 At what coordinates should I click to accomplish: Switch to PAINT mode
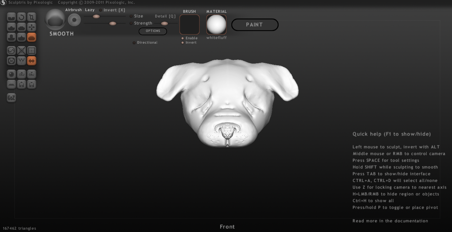255,25
